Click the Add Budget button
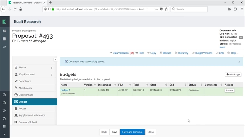245x138 pixels. (233, 74)
